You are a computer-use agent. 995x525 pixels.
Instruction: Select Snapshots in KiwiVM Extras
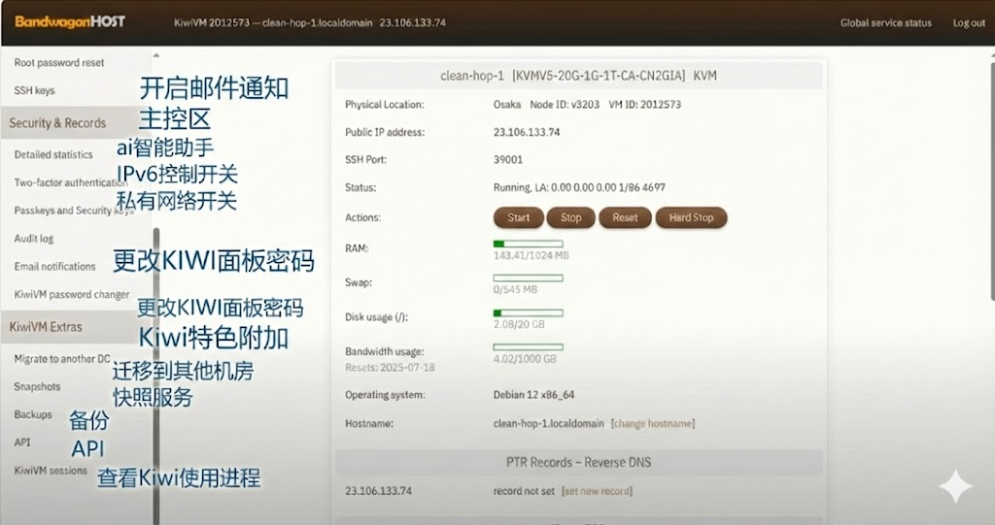(37, 386)
